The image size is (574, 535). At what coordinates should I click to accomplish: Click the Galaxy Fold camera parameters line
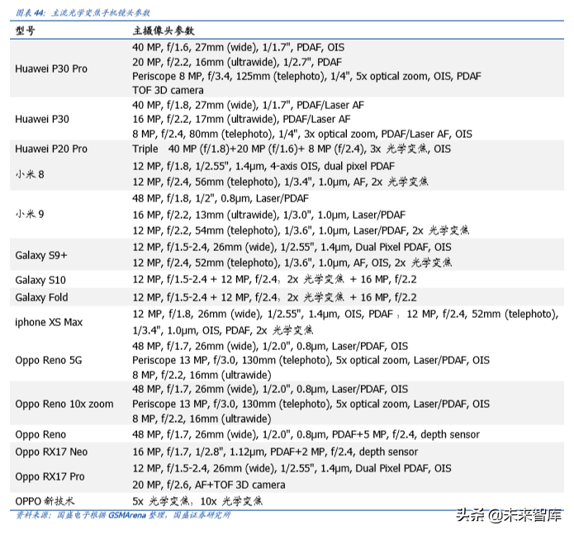pyautogui.click(x=274, y=297)
